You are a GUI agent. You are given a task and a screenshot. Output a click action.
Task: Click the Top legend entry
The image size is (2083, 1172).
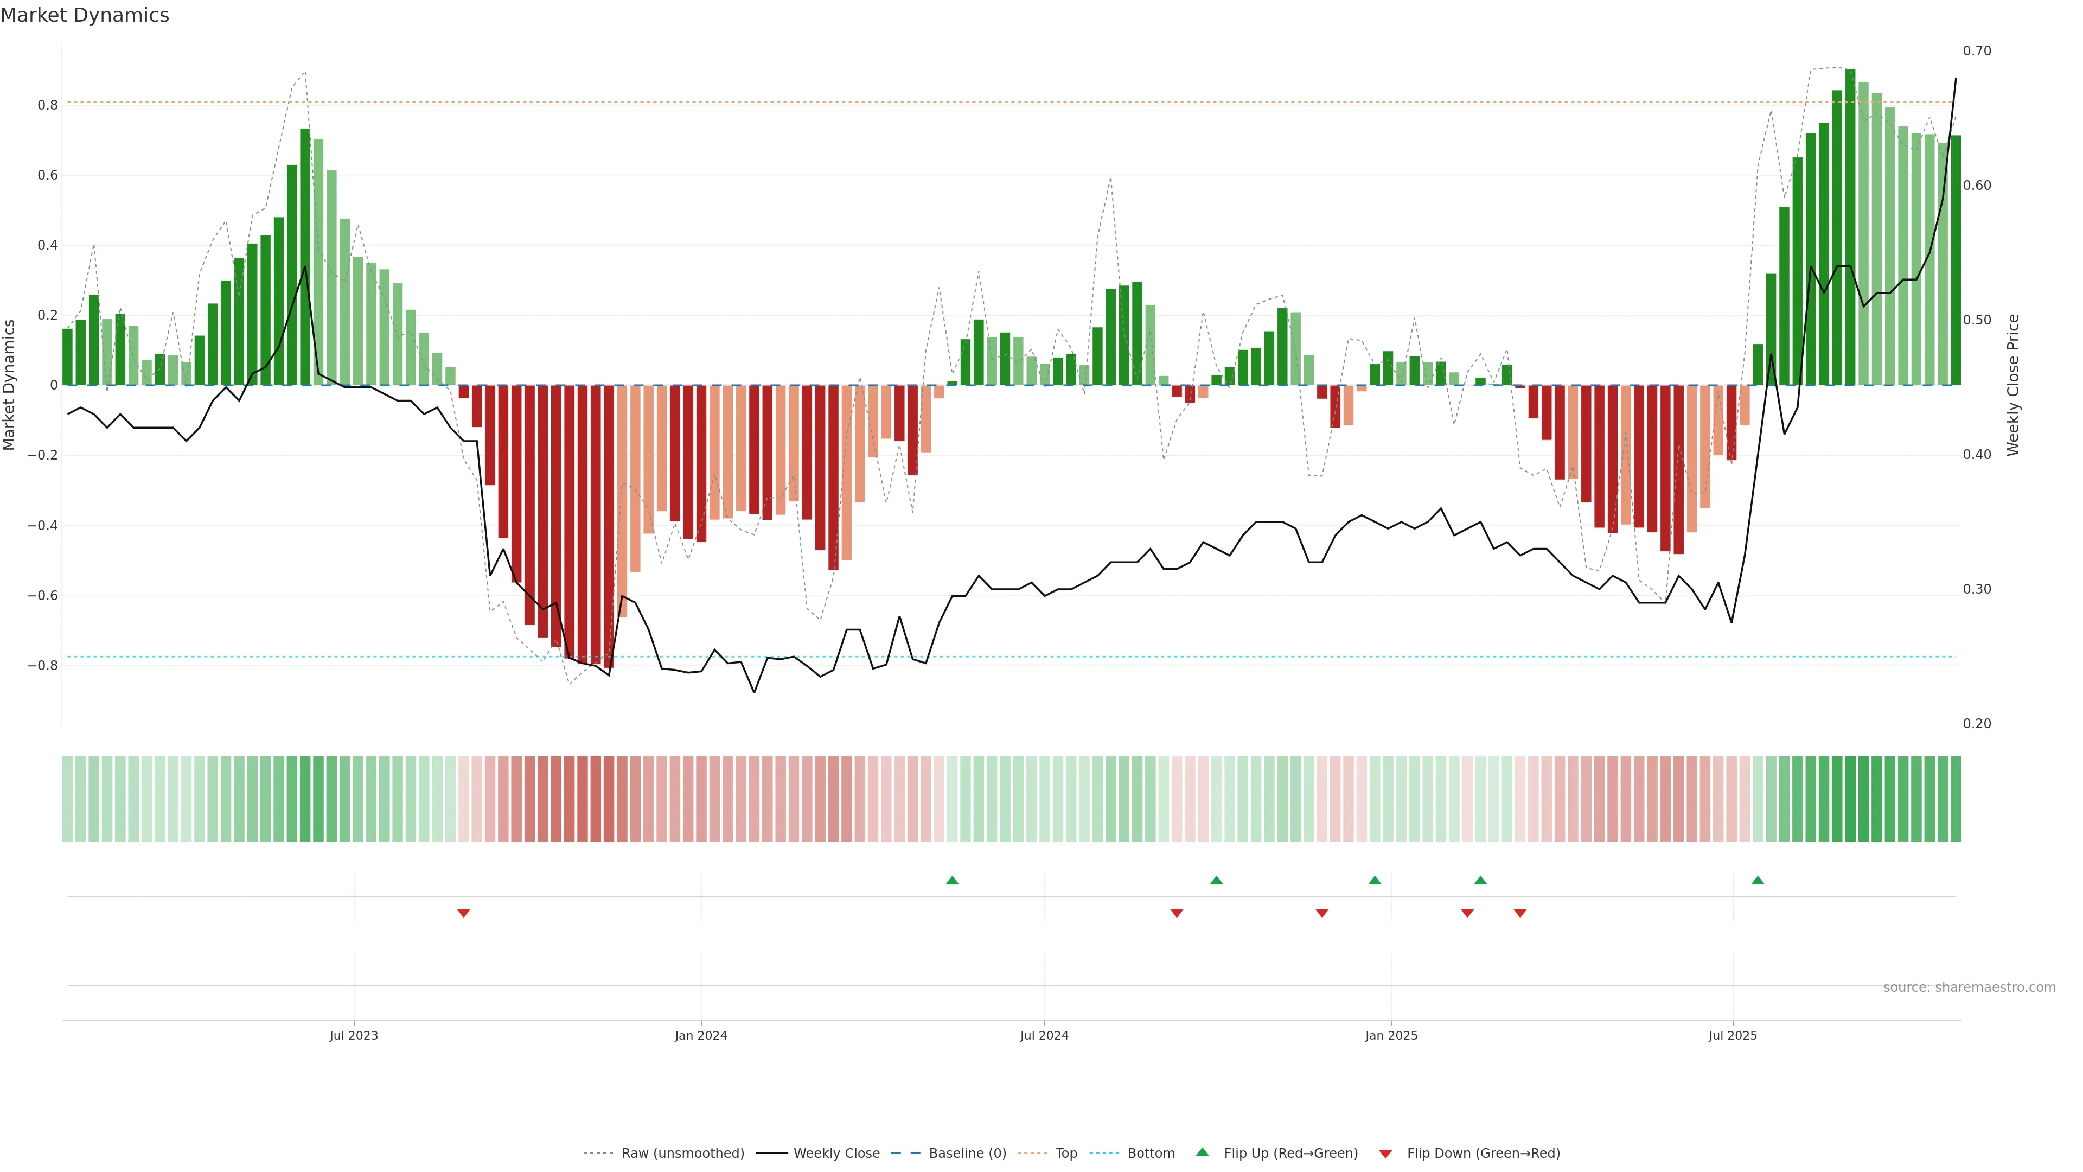[1066, 1154]
